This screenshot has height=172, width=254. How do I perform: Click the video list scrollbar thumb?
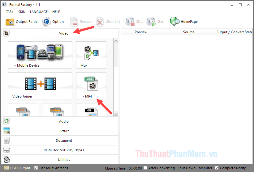116,55
